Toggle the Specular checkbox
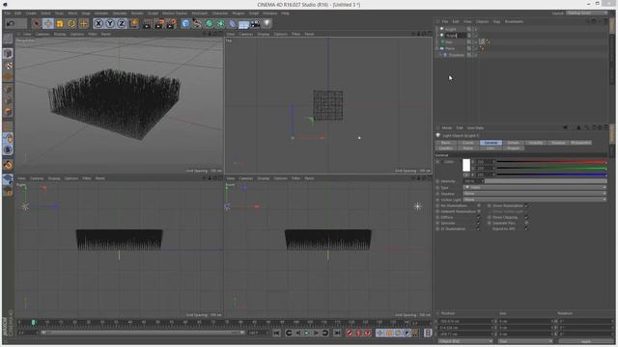The height and width of the screenshot is (347, 618). click(x=479, y=223)
